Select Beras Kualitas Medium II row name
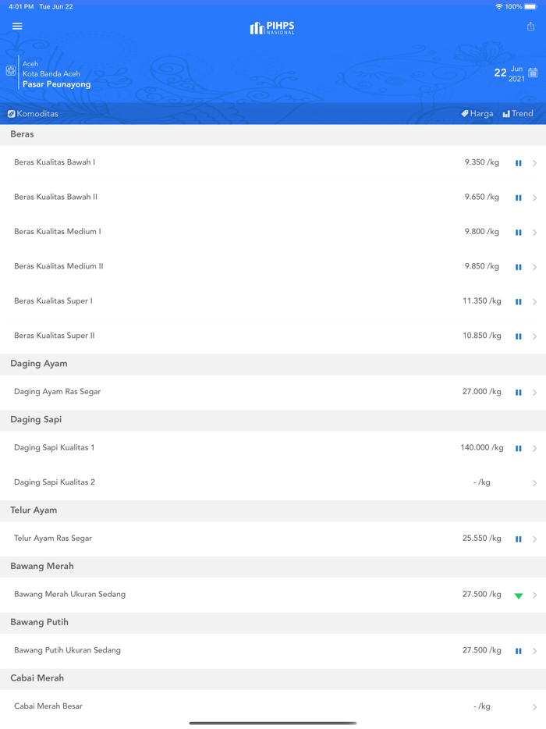Screen dimensions: 546x729 pos(58,266)
